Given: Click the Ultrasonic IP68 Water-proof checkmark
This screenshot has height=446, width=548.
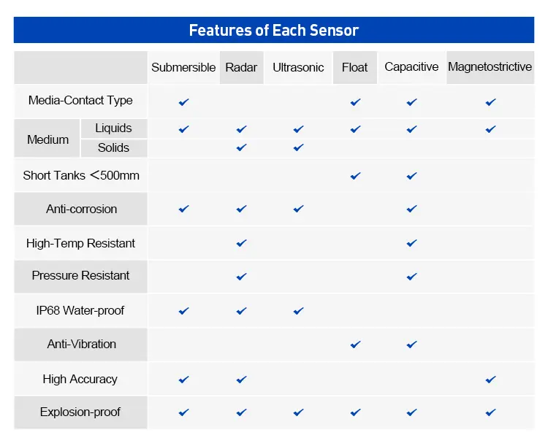Looking at the screenshot, I should click(298, 311).
